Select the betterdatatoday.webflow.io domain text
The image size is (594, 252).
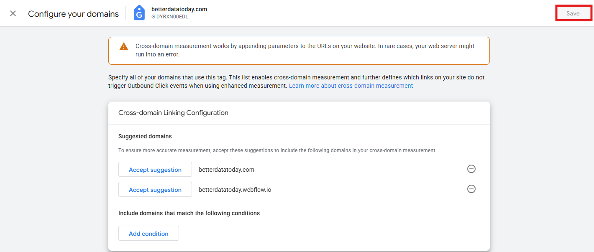tap(235, 190)
